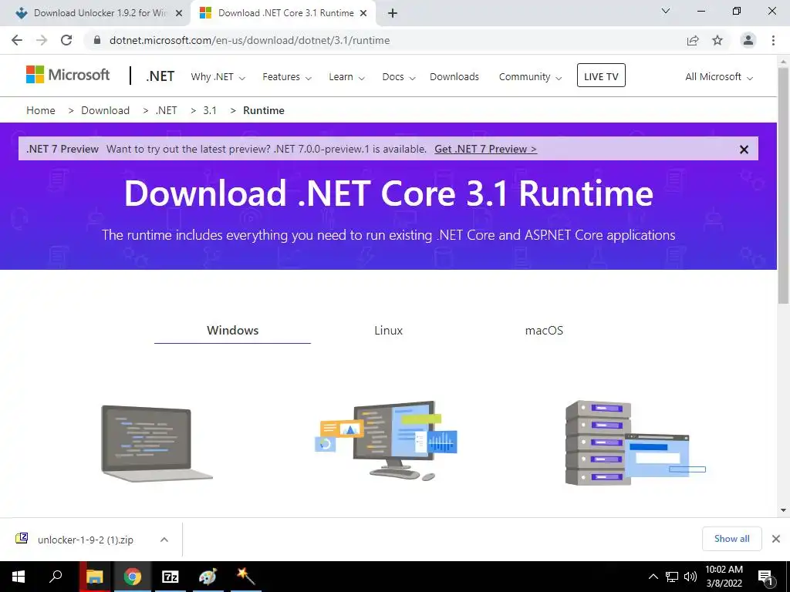Image resolution: width=790 pixels, height=592 pixels.
Task: Click the padlock site info icon
Action: click(x=97, y=40)
